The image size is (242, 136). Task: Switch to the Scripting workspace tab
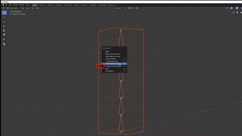click(111, 5)
